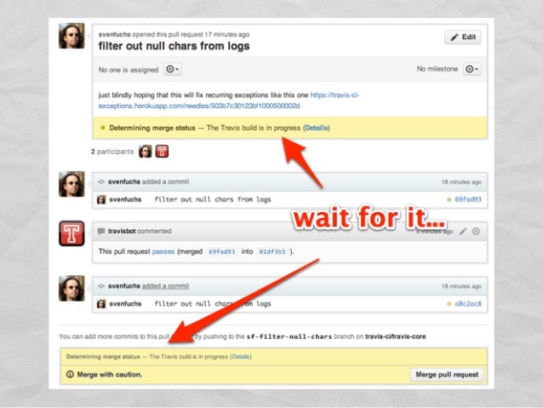Click the Merge pull request button
Screen dimensions: 543x408
447,375
